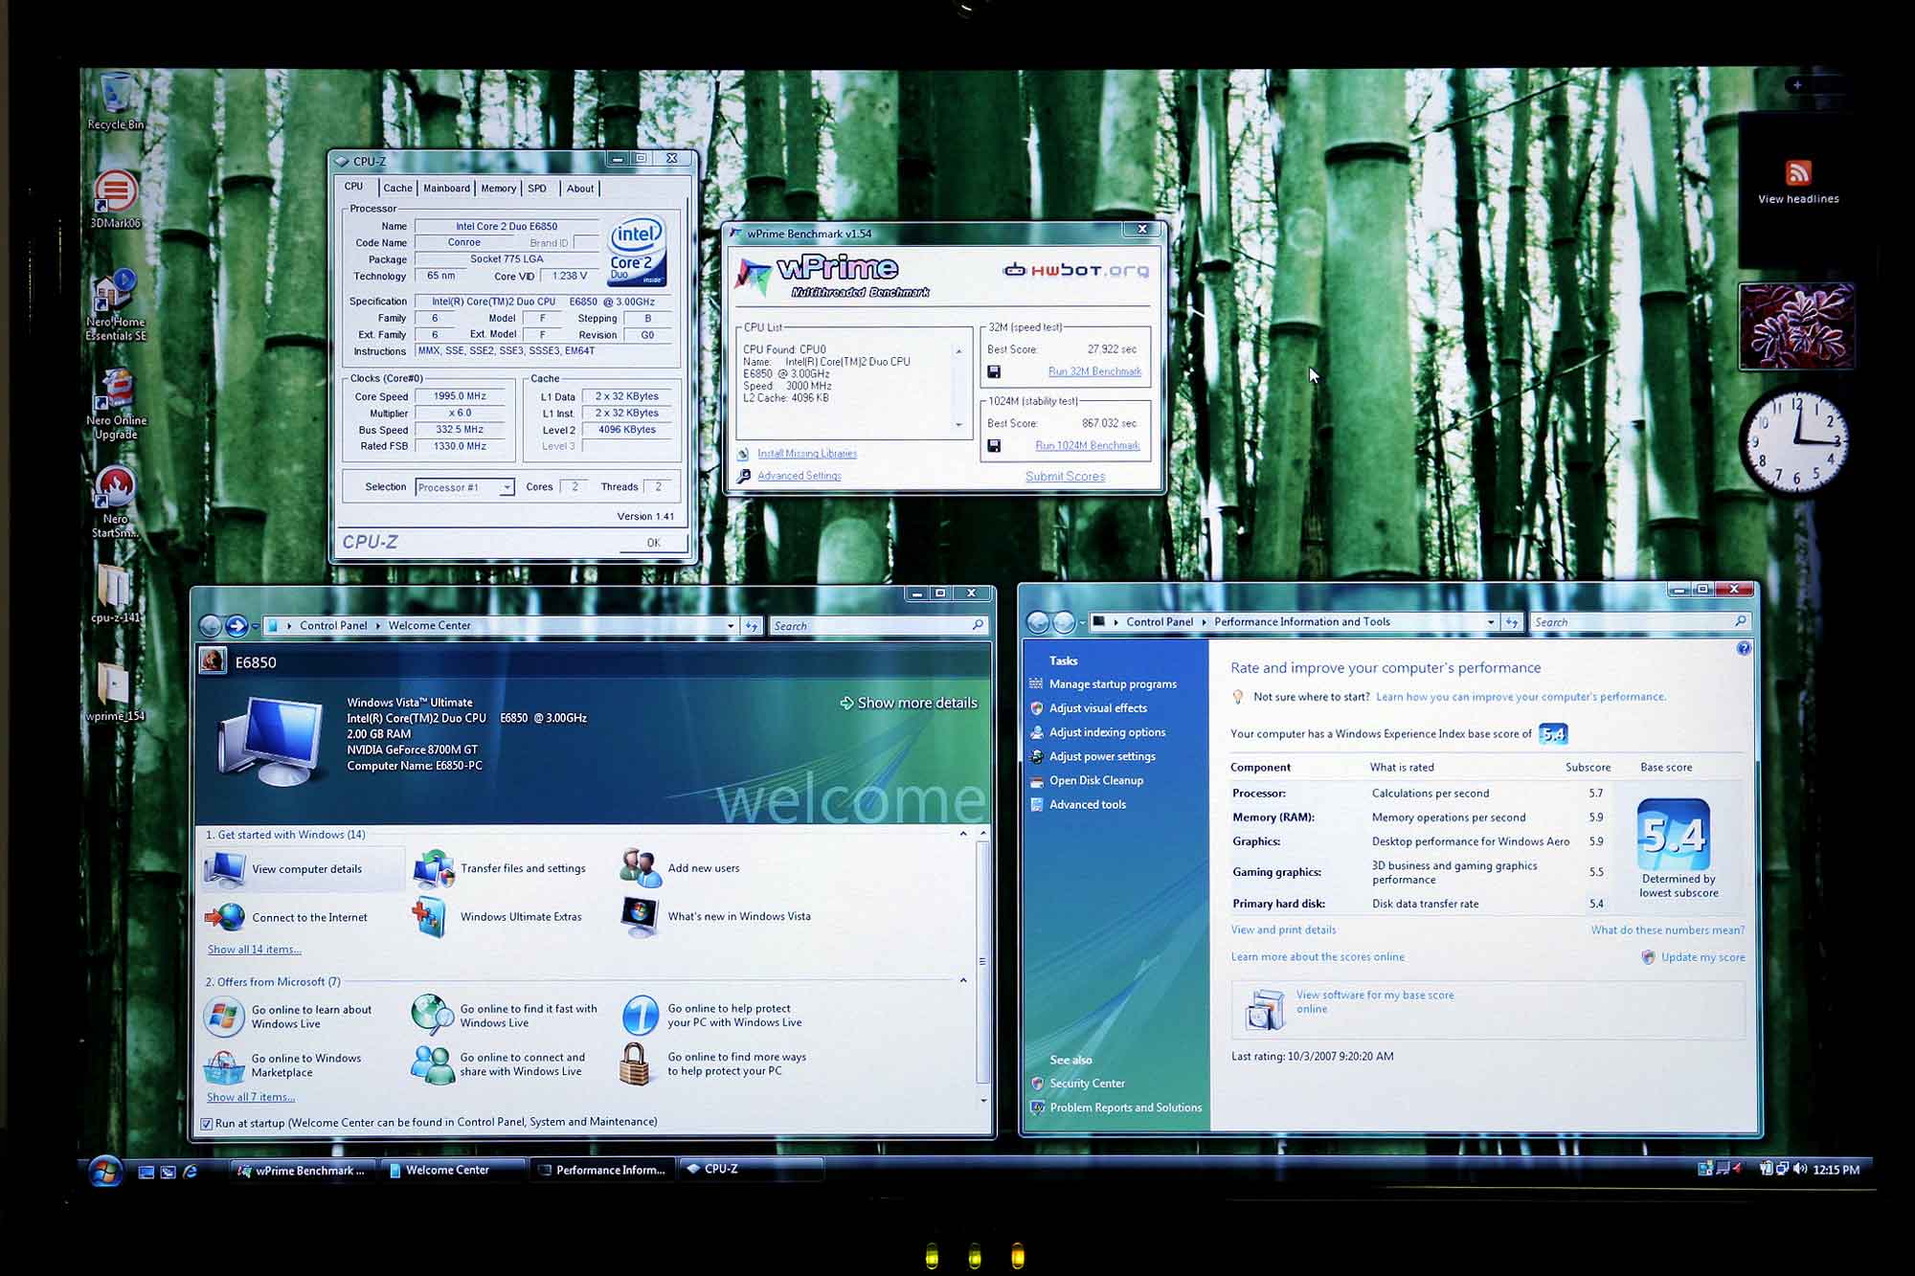The height and width of the screenshot is (1276, 1915).
Task: Click the padlock protect your PC icon
Action: tap(635, 1063)
